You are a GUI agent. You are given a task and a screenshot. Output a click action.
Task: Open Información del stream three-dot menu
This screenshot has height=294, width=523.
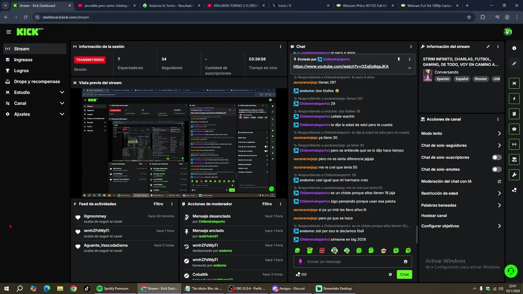(x=498, y=47)
